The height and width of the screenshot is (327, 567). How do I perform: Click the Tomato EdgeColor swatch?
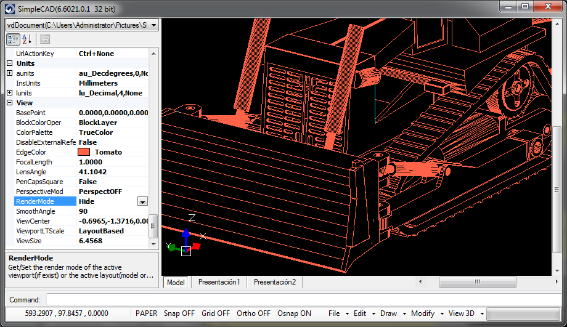[84, 152]
